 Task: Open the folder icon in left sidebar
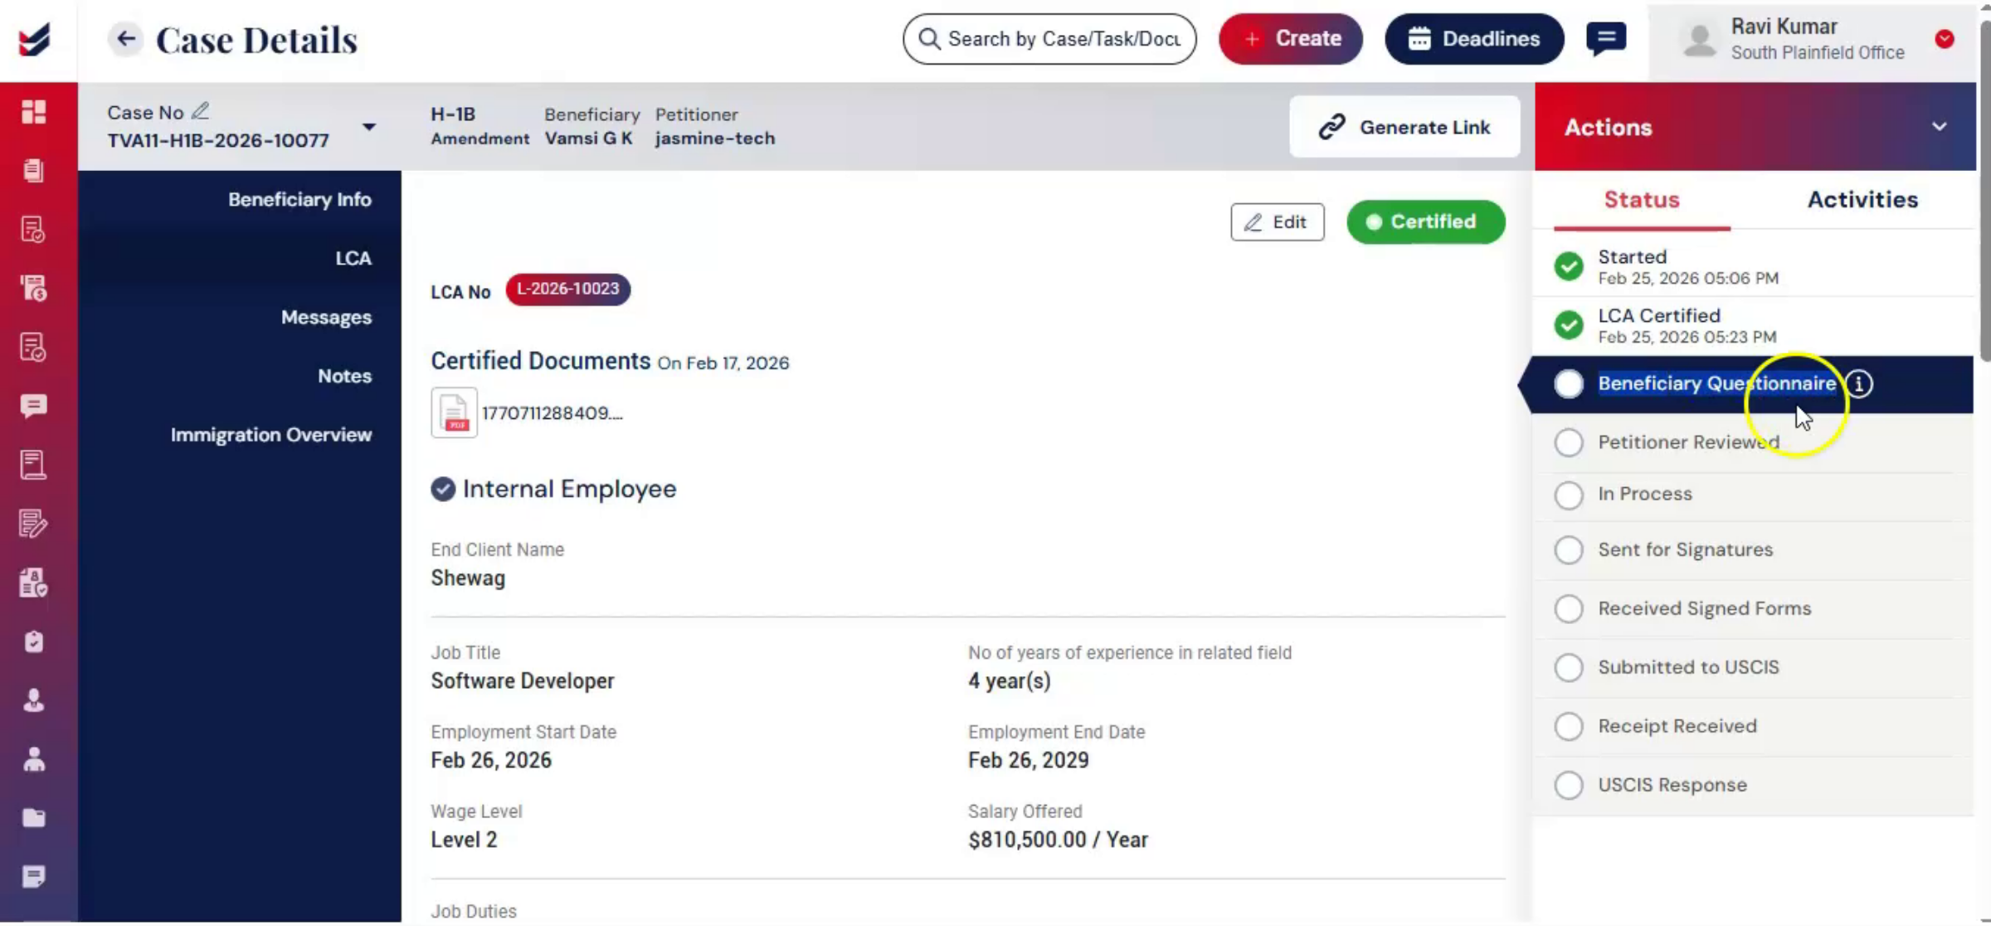click(x=34, y=817)
